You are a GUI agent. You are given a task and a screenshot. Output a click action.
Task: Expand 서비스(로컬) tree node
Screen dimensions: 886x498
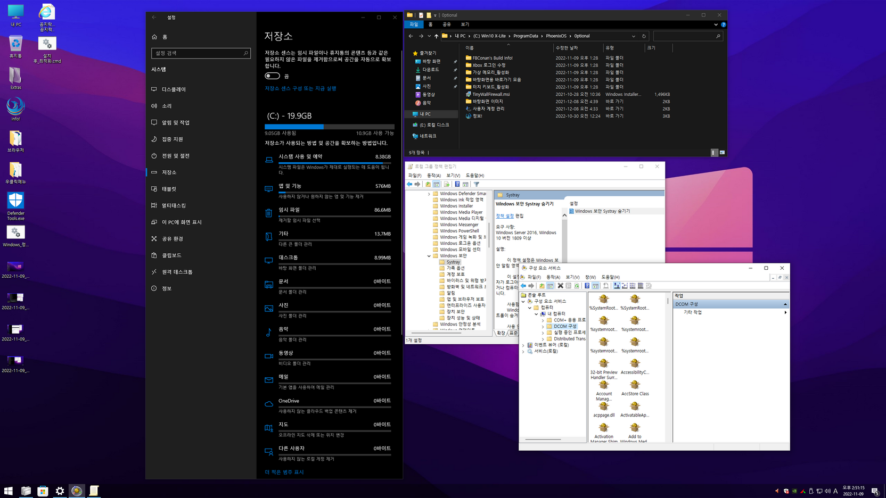[523, 351]
